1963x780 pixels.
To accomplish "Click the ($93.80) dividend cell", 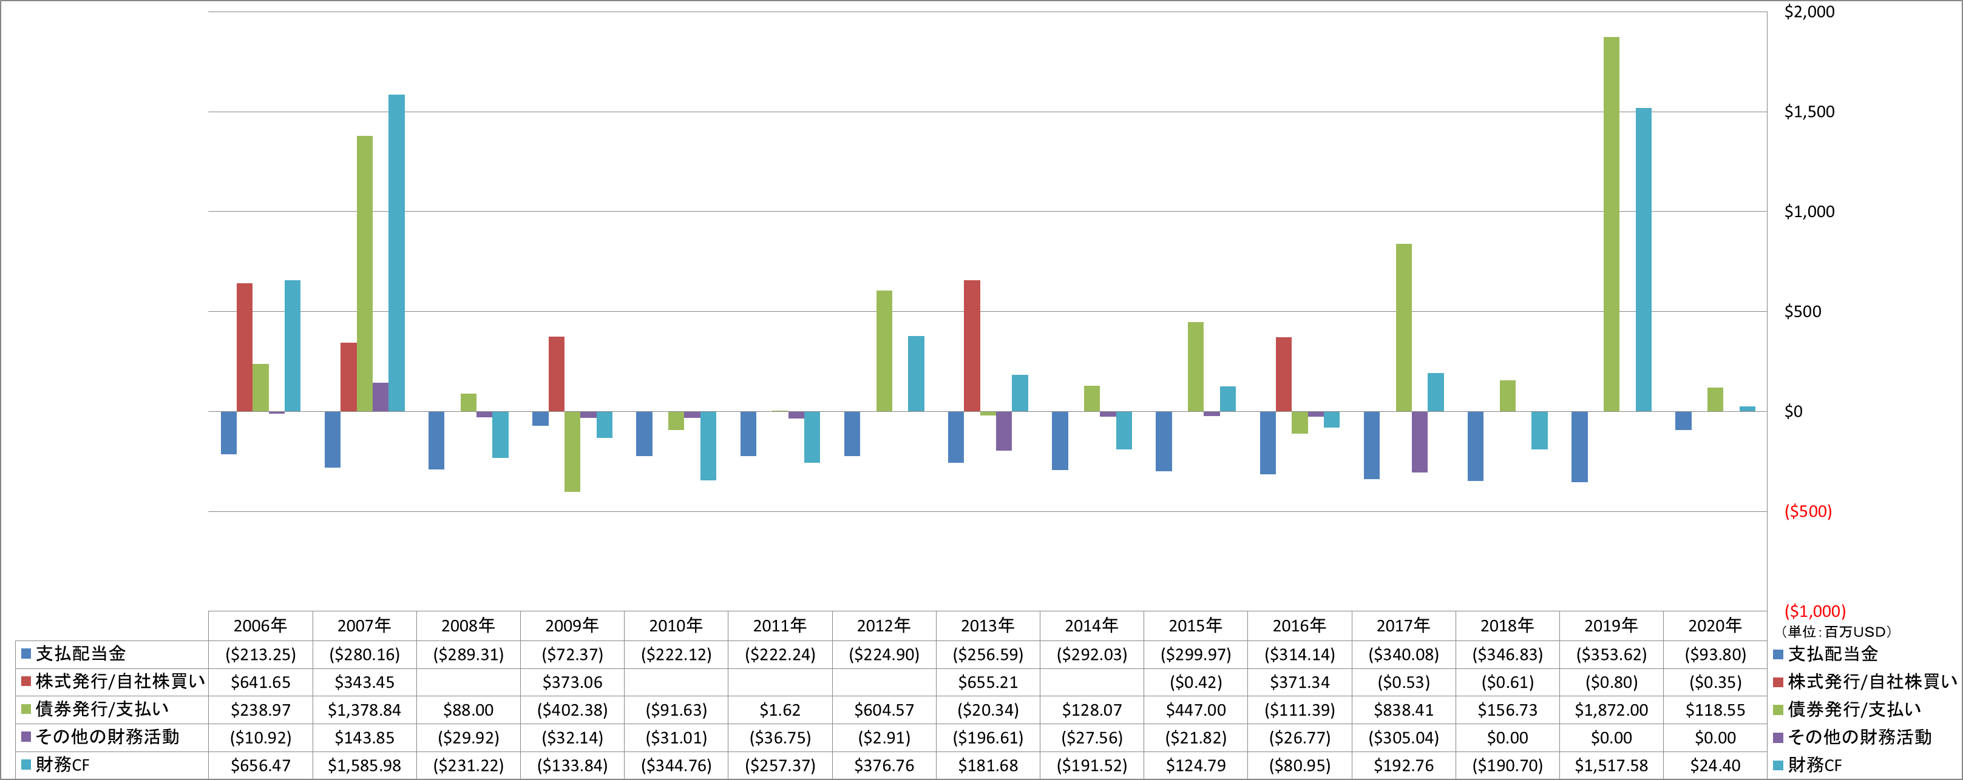I will [1715, 654].
